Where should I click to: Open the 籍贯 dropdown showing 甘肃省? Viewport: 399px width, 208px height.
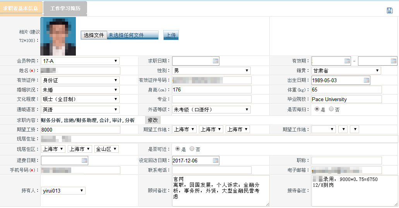(346, 71)
